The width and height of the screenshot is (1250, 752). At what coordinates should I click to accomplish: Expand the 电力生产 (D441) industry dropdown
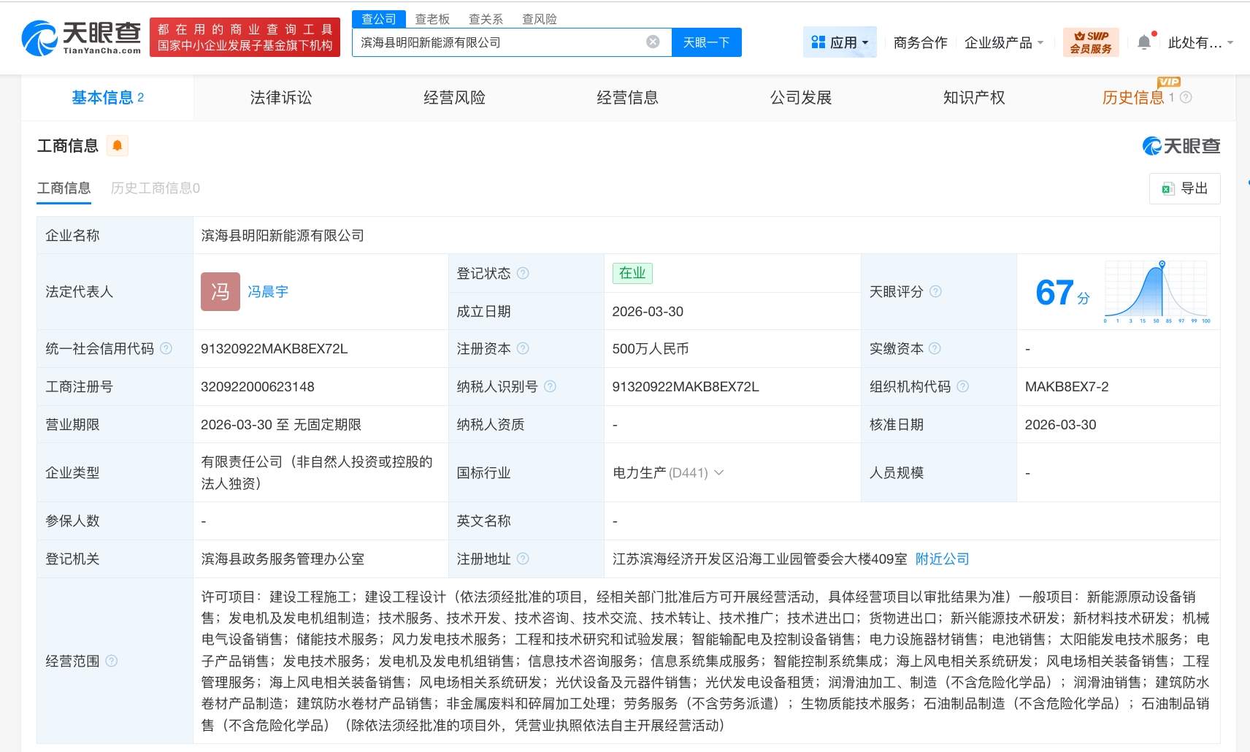[721, 473]
